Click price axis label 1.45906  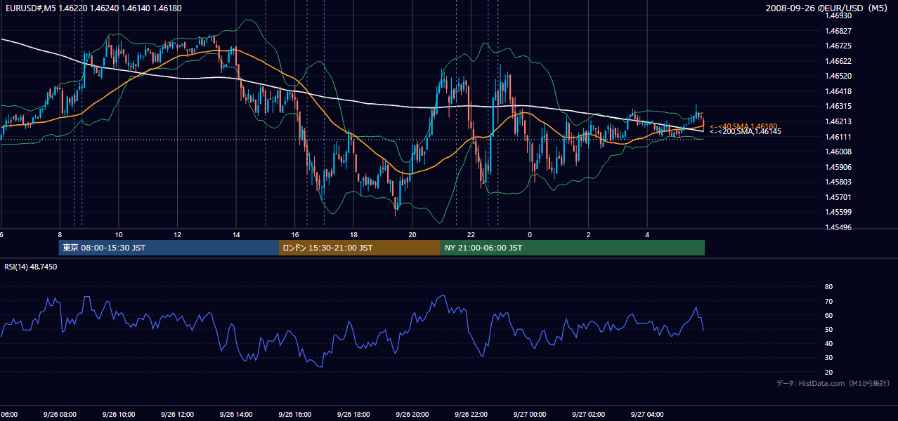click(839, 167)
